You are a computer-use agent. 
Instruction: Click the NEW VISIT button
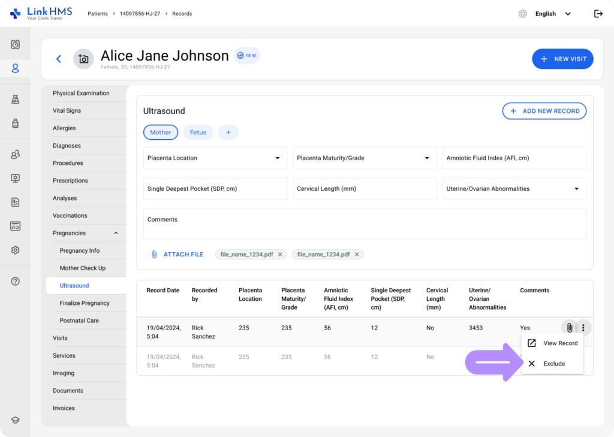click(x=562, y=59)
